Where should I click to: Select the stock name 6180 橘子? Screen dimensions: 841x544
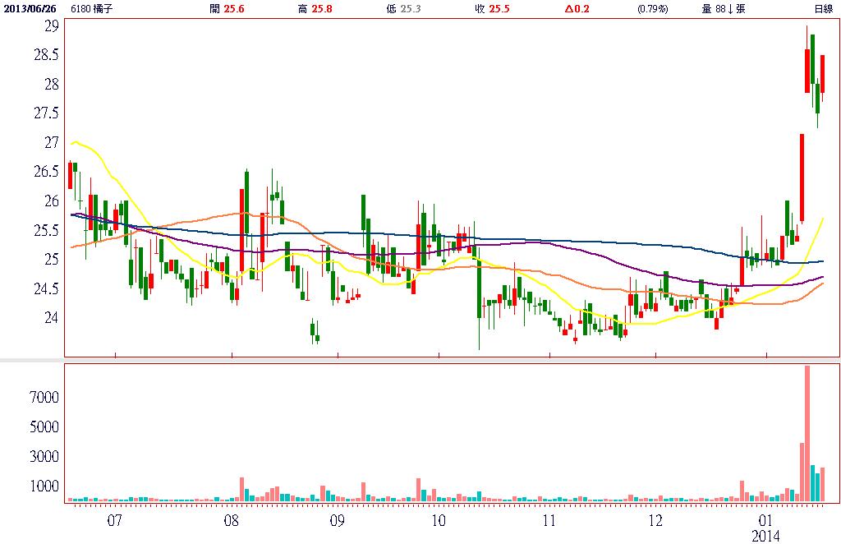click(93, 9)
